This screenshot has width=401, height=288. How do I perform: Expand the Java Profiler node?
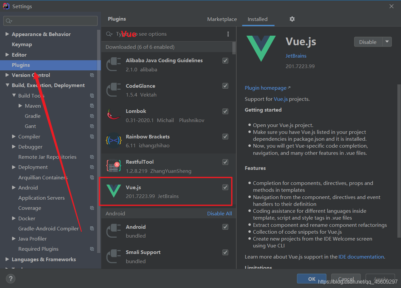tap(14, 239)
